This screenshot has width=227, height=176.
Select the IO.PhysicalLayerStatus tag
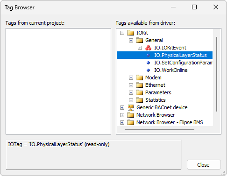[x=180, y=55]
